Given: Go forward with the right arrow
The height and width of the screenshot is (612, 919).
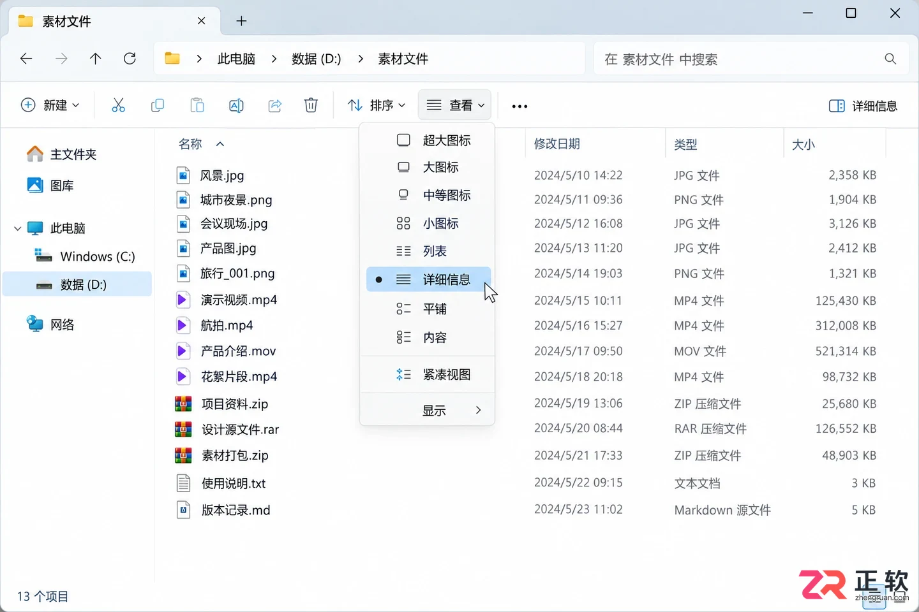Looking at the screenshot, I should tap(61, 59).
